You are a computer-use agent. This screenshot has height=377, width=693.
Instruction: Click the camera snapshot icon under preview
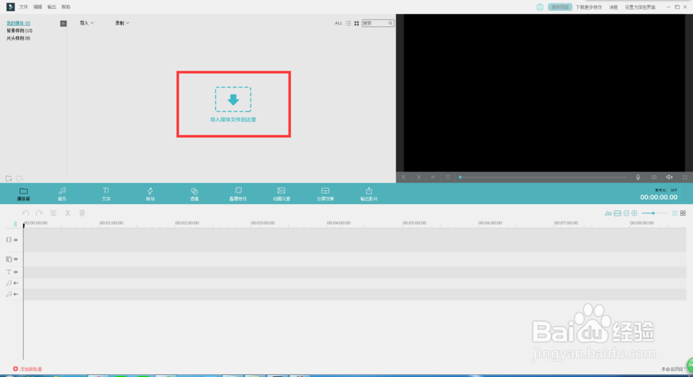point(653,177)
